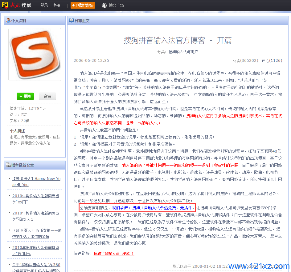Click the globe icon beside 博文广场
This screenshot has width=291, height=272.
point(104,6)
